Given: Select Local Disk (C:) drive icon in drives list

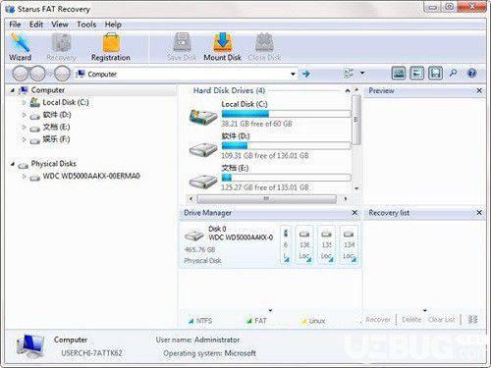Looking at the screenshot, I should (x=203, y=117).
